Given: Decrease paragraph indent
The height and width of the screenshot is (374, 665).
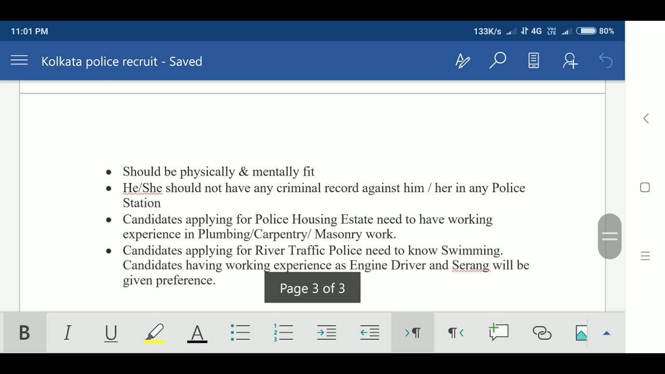Looking at the screenshot, I should 369,333.
